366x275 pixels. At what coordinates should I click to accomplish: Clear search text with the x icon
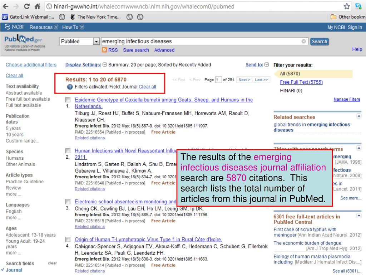[x=303, y=41]
